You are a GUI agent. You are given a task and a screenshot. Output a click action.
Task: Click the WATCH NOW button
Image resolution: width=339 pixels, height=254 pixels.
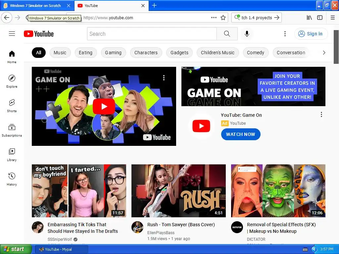click(241, 134)
